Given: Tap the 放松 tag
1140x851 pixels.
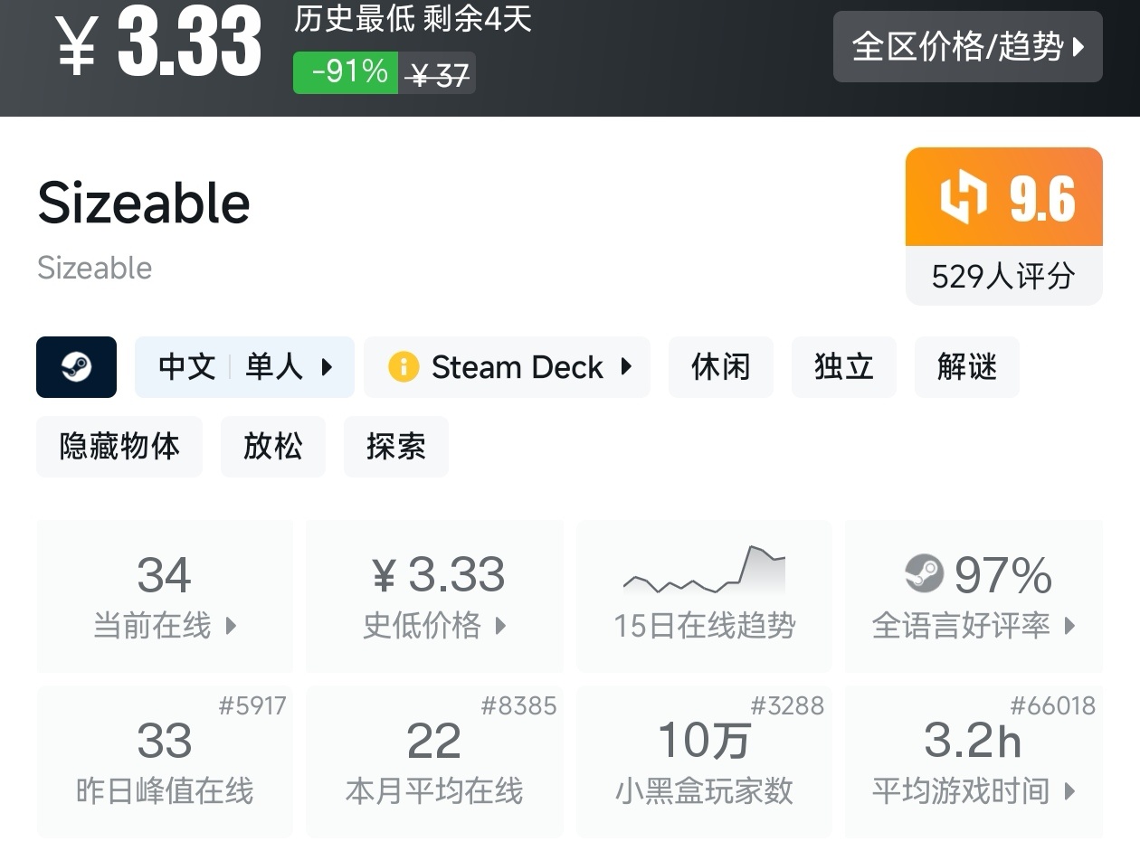Looking at the screenshot, I should 272,447.
